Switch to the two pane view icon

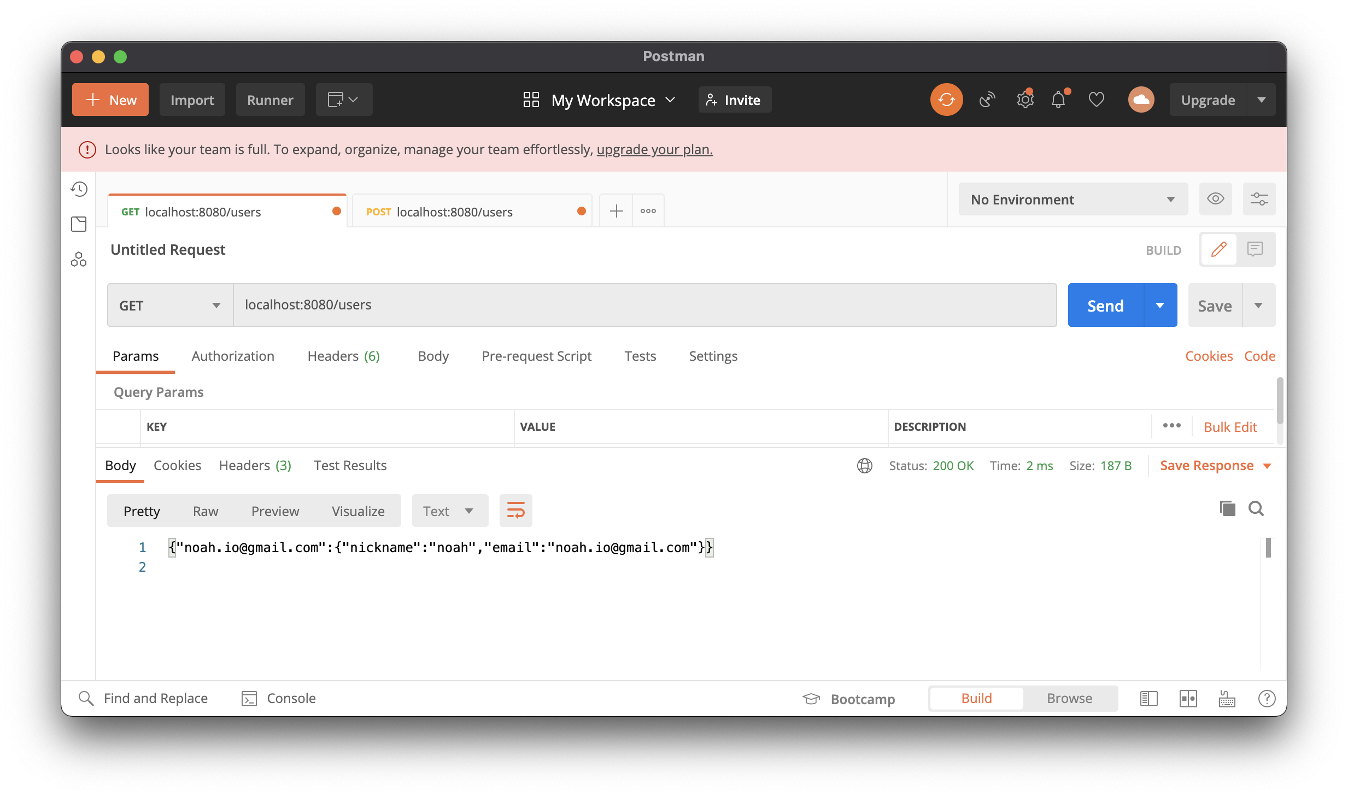pos(1188,698)
